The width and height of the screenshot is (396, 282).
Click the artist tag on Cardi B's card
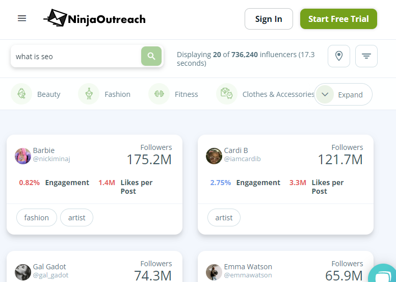[224, 218]
